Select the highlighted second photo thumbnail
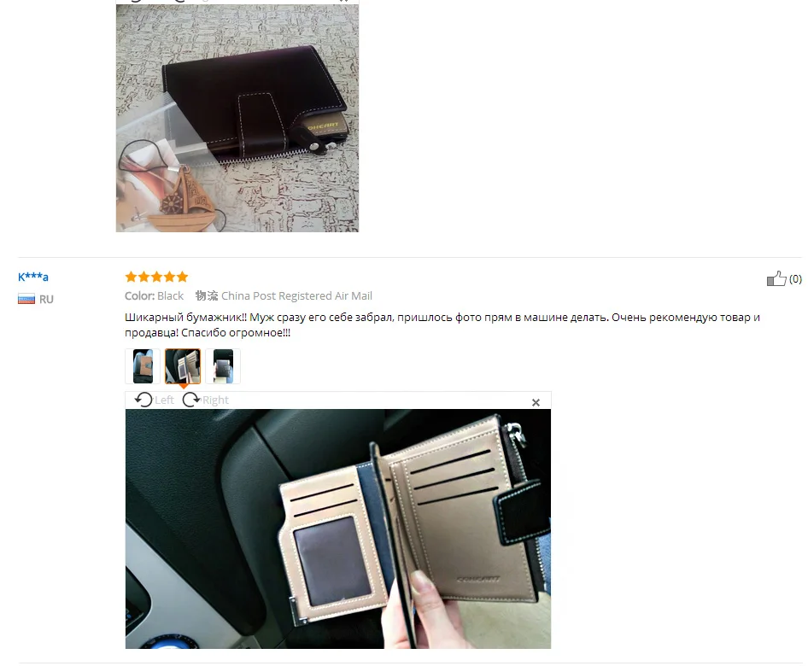This screenshot has height=666, width=808. (183, 366)
